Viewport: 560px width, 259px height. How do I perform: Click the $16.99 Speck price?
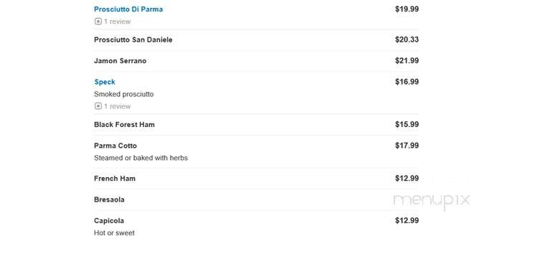tap(407, 82)
